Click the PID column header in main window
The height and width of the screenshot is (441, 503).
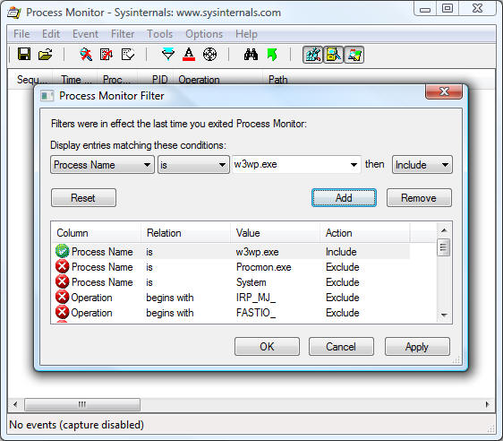tap(157, 80)
